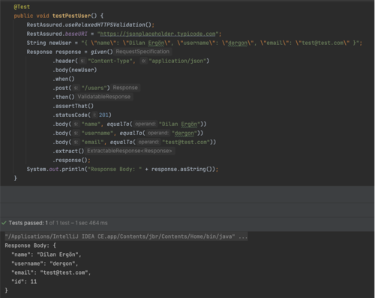The width and height of the screenshot is (375, 298).
Task: Click the "username": "dergon" console output line
Action: point(45,263)
